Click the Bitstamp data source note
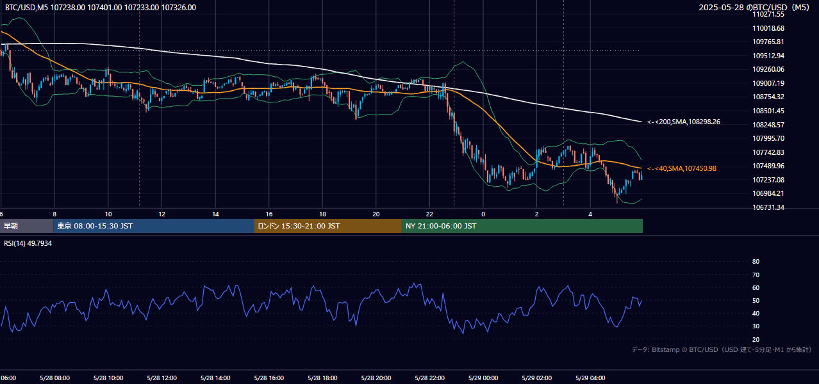 722,349
